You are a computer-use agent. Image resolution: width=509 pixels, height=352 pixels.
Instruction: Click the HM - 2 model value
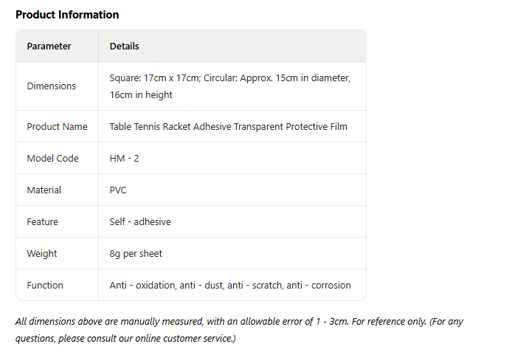coord(125,158)
